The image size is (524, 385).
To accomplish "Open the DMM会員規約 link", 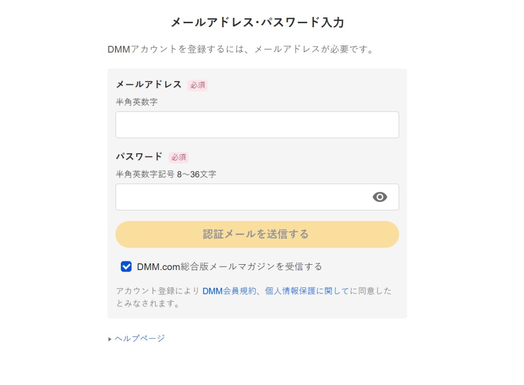I will tap(229, 291).
